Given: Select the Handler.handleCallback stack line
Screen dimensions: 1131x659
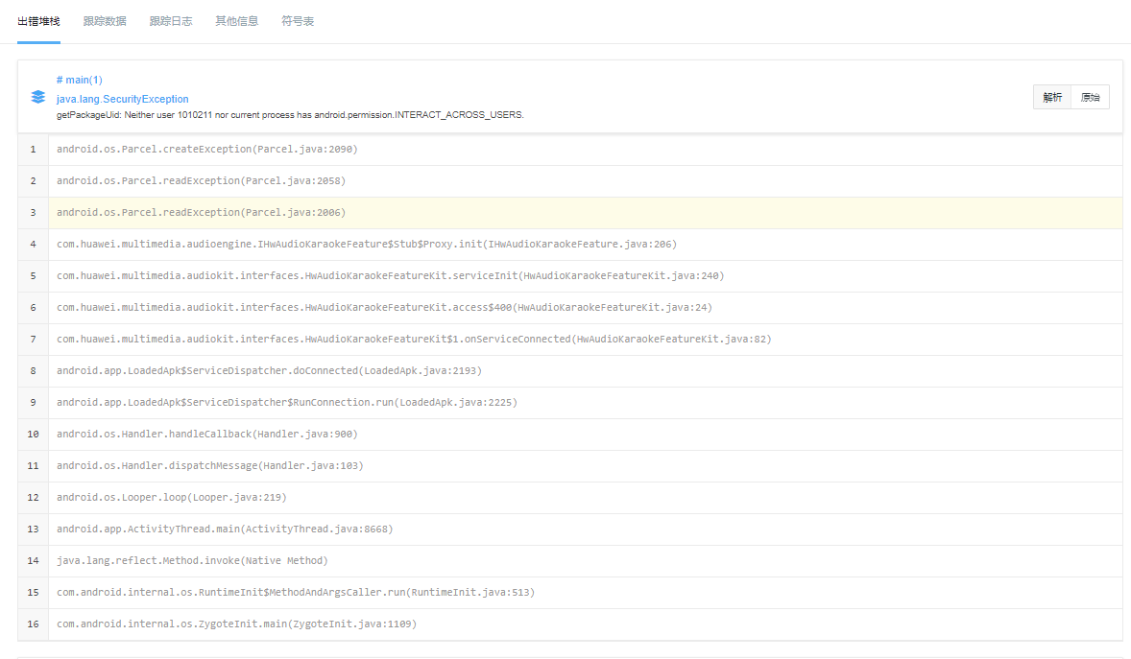Looking at the screenshot, I should click(585, 435).
